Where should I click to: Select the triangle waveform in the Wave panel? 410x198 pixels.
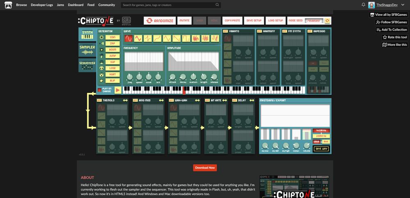(167, 38)
